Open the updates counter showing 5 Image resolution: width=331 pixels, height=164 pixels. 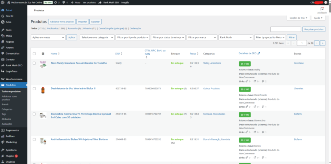[57, 2]
